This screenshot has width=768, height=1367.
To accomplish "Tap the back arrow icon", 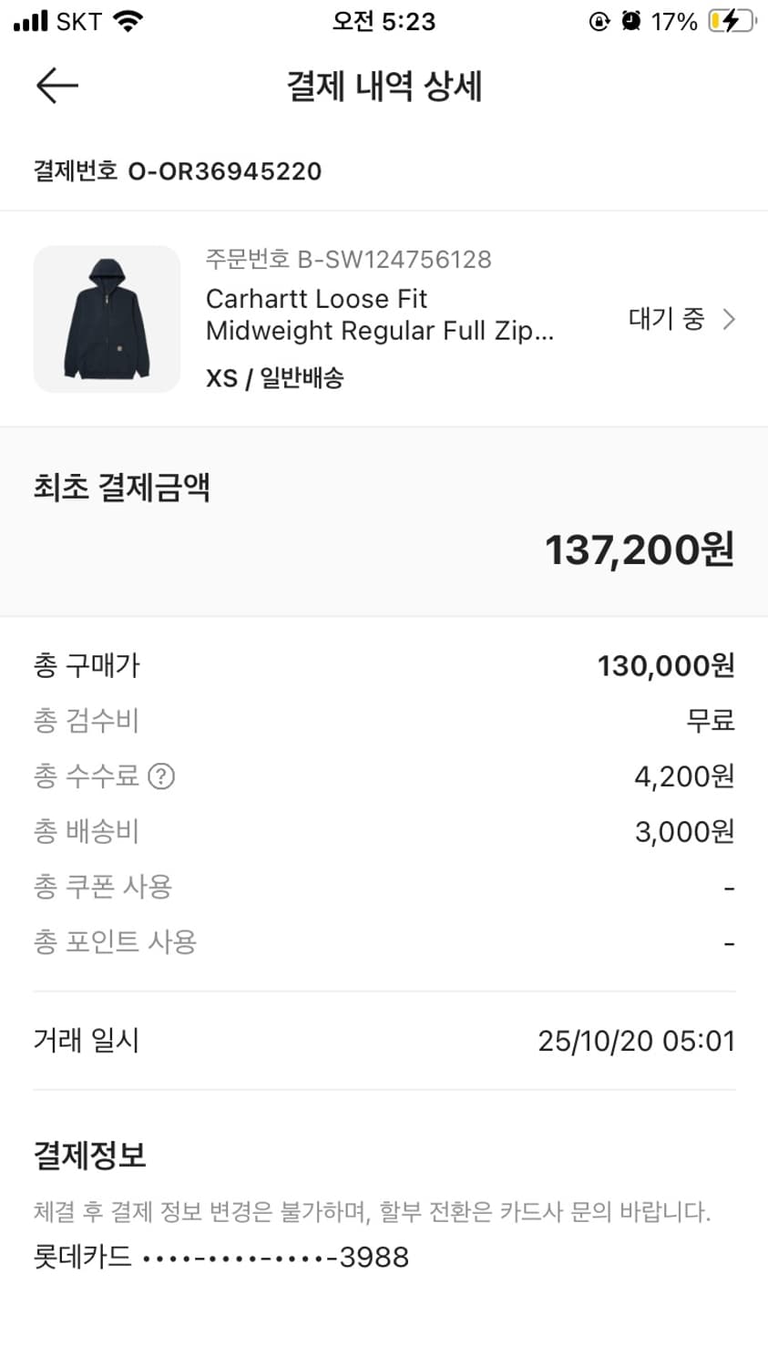I will click(56, 87).
